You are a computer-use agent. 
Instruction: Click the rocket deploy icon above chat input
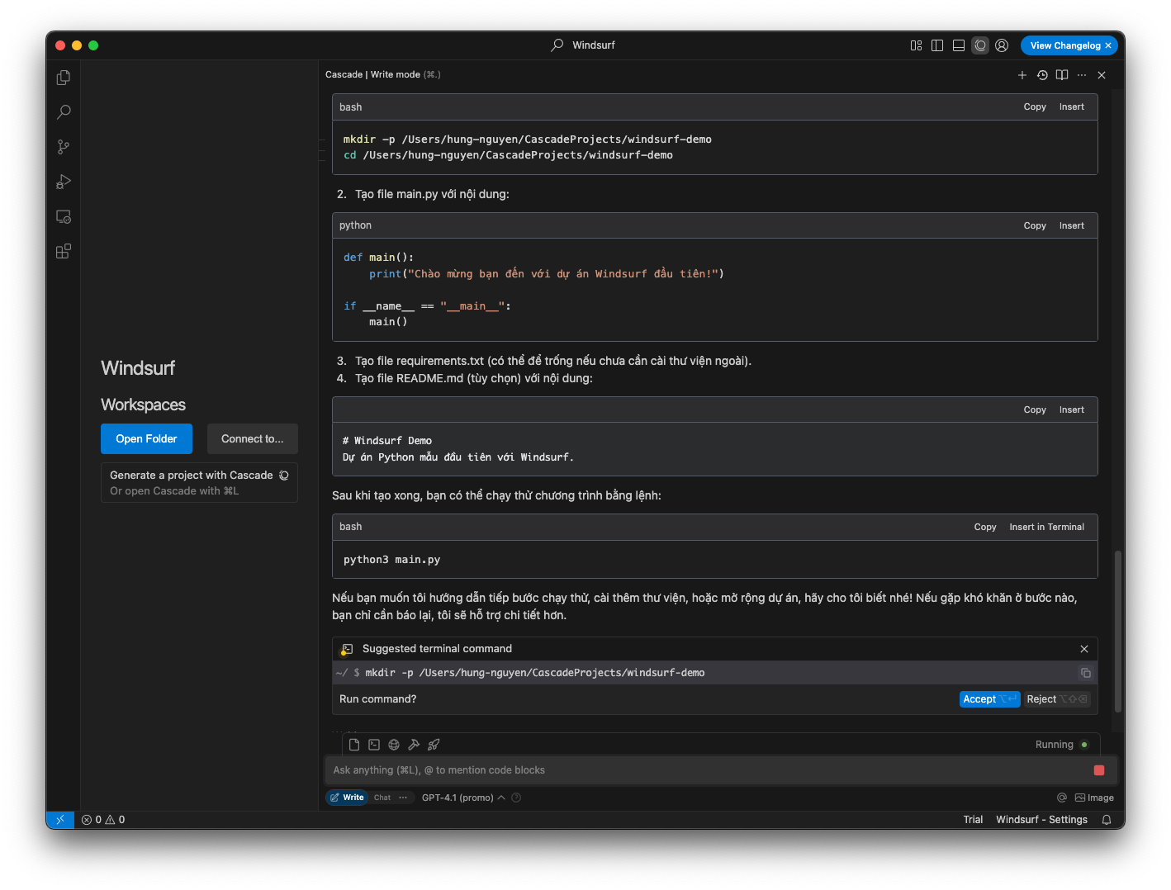[434, 745]
